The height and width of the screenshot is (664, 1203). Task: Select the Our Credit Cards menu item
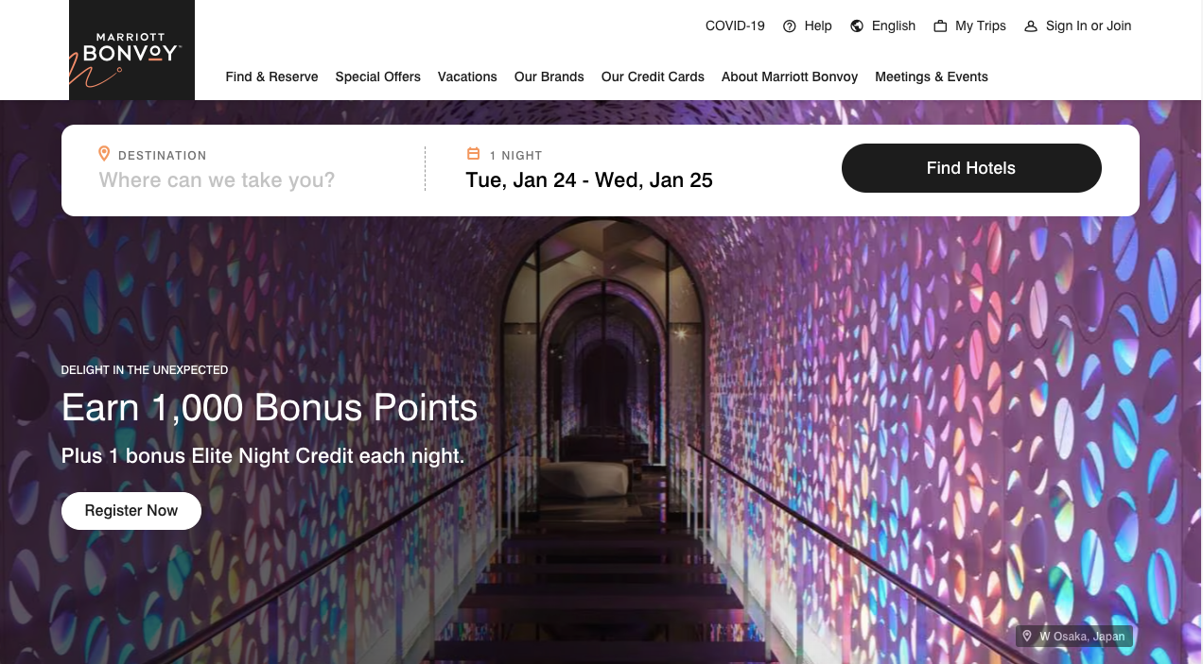point(653,77)
